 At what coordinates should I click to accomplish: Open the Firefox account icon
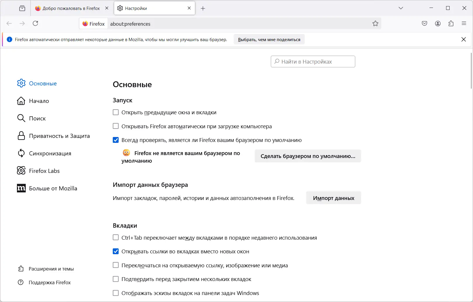coord(438,24)
